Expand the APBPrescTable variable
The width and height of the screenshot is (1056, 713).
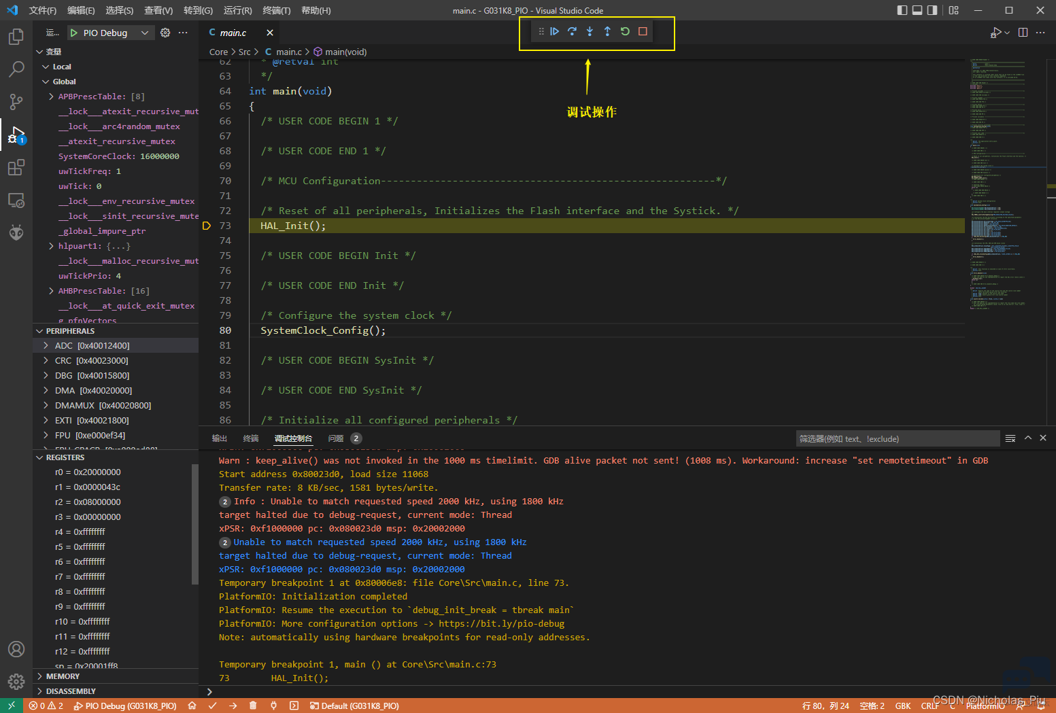[x=52, y=97]
